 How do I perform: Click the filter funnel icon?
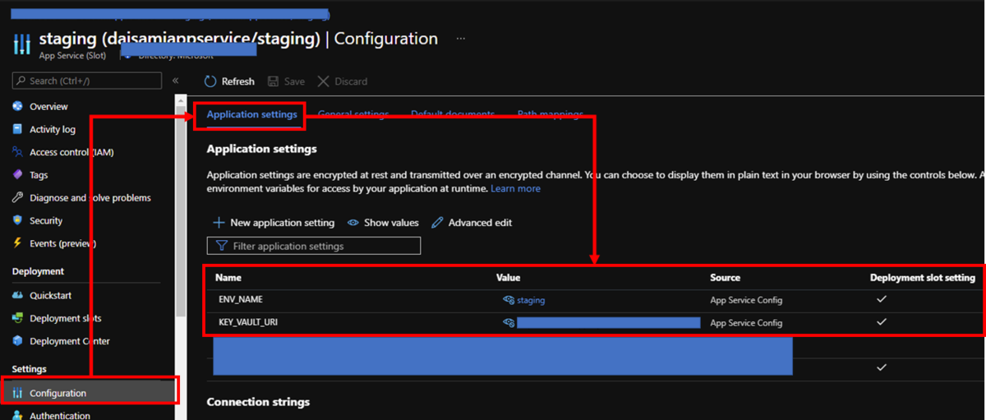[221, 246]
